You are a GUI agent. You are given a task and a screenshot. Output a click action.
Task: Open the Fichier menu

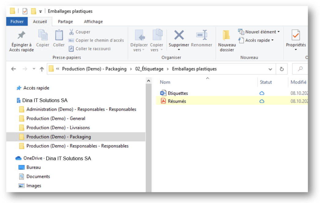(x=17, y=22)
